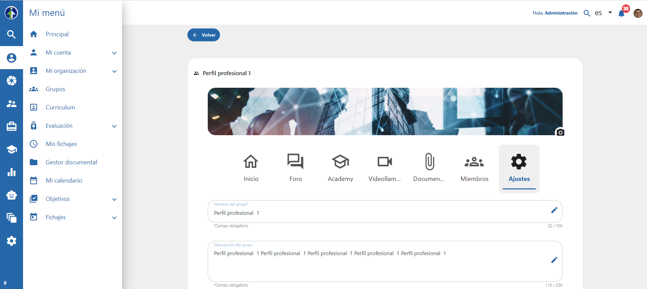The width and height of the screenshot is (647, 289).
Task: Open the briefcase rail icon
Action: coord(11,126)
